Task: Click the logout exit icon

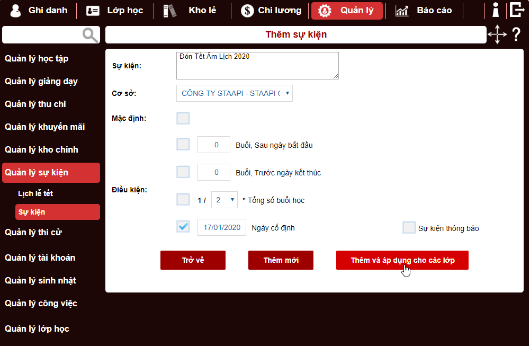Action: pos(516,10)
